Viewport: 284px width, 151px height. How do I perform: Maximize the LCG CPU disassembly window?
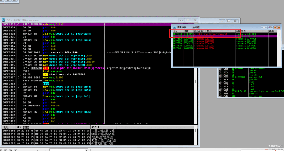188,20
